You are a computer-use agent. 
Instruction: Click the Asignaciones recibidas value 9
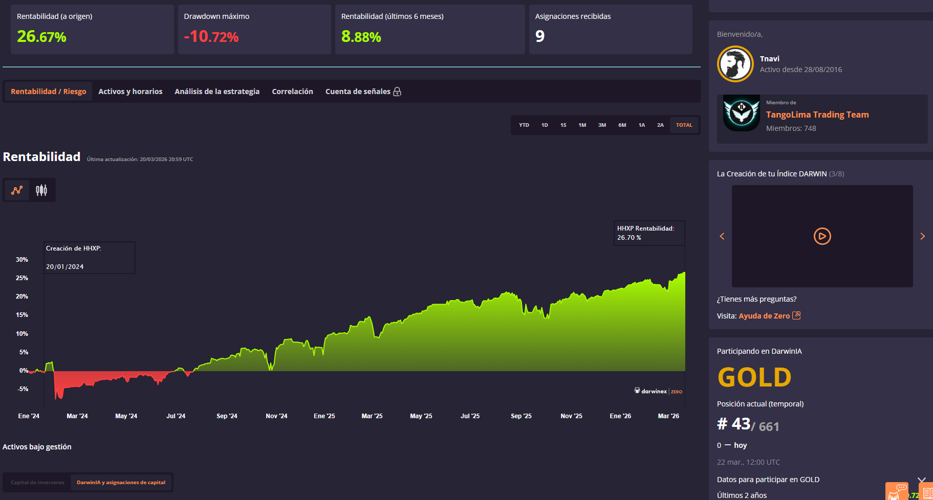(540, 36)
